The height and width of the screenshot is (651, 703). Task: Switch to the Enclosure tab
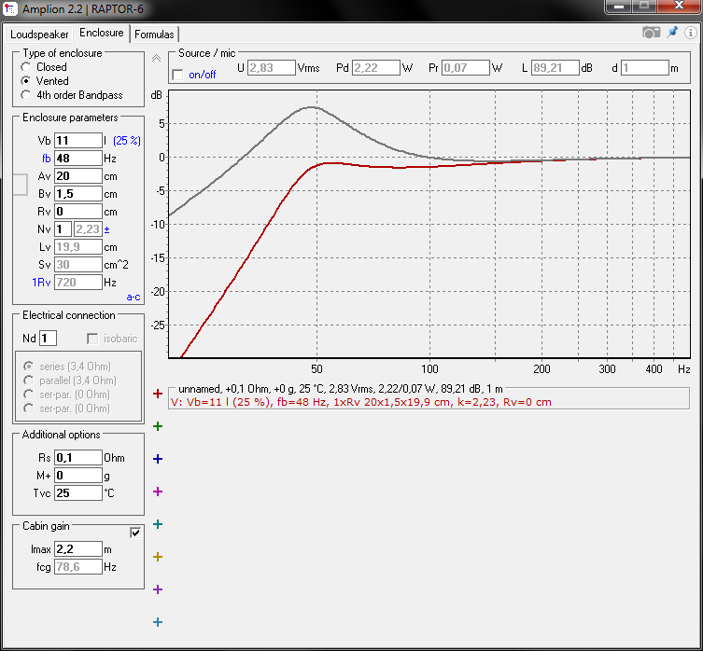102,33
